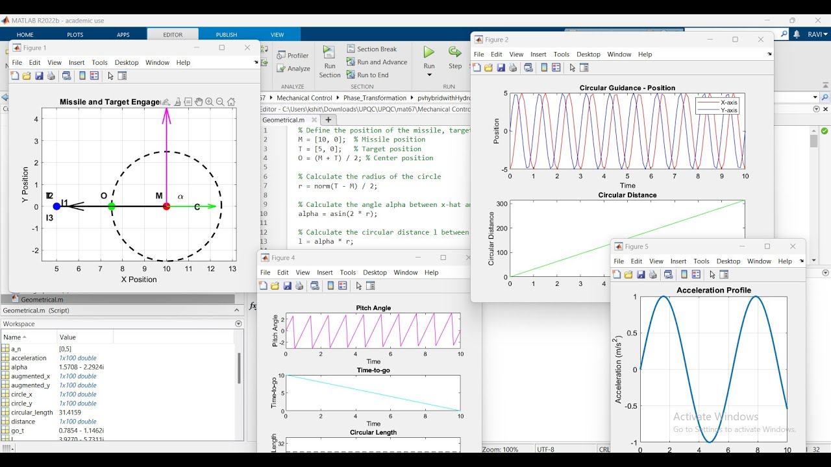Image resolution: width=831 pixels, height=467 pixels.
Task: Click Value column header in Workspace
Action: (86, 337)
